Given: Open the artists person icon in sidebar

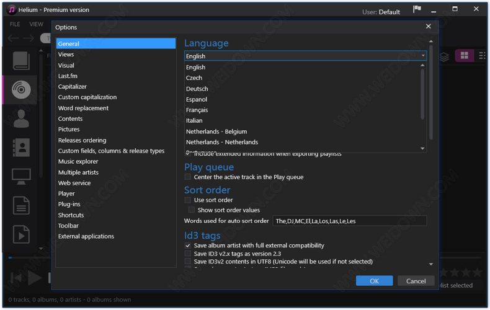Looking at the screenshot, I should tap(21, 119).
